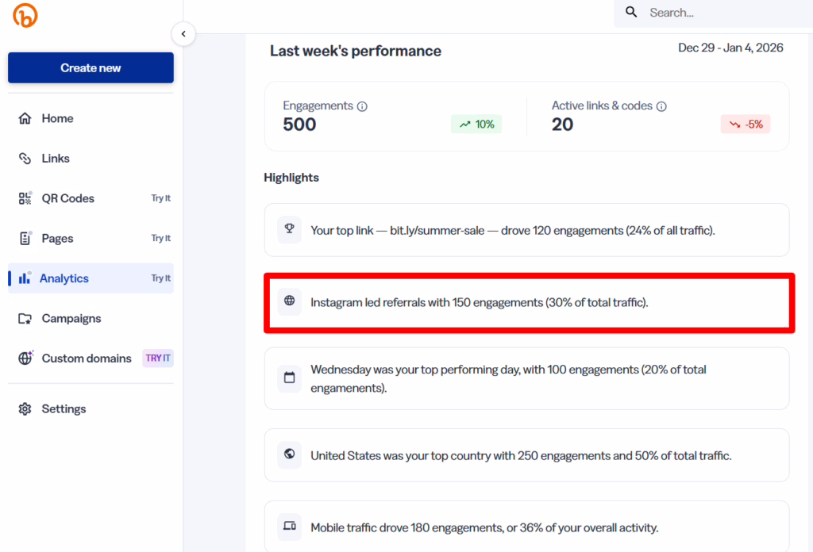
Task: Open info tooltip for Active links & codes
Action: point(662,105)
